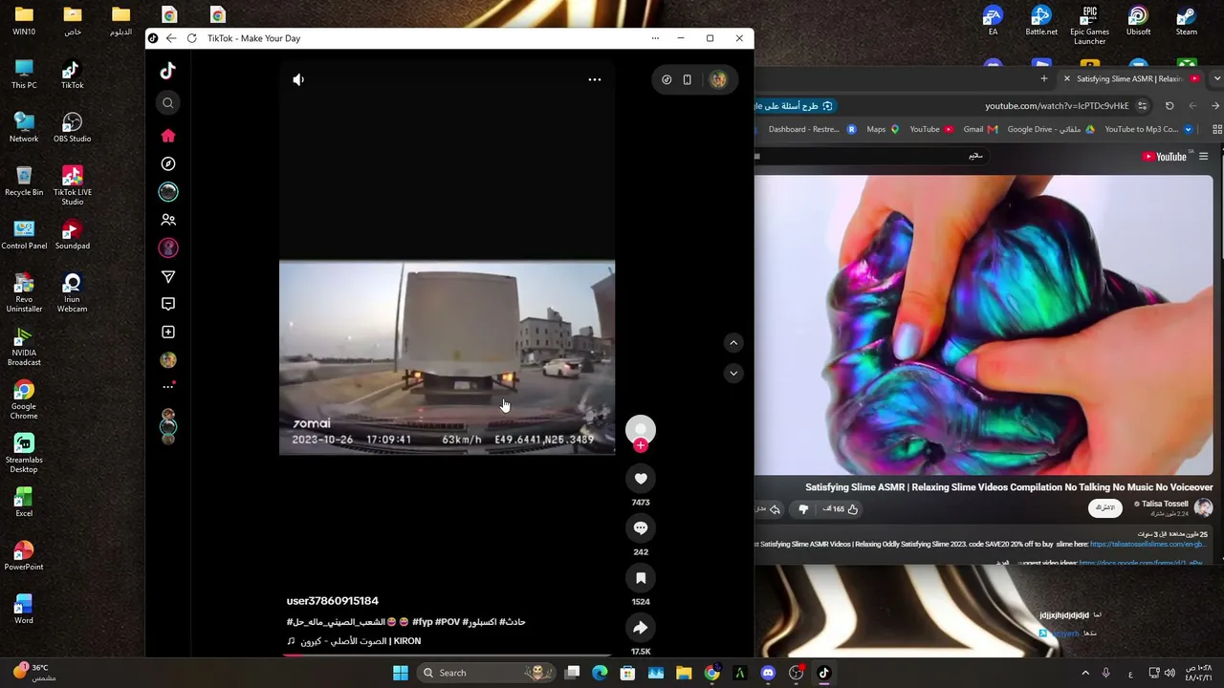Image resolution: width=1224 pixels, height=688 pixels.
Task: Open the Dashboard - Restream bookmark
Action: tap(811, 129)
